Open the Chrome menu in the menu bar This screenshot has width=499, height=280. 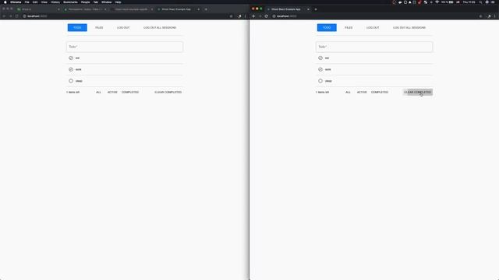16,2
